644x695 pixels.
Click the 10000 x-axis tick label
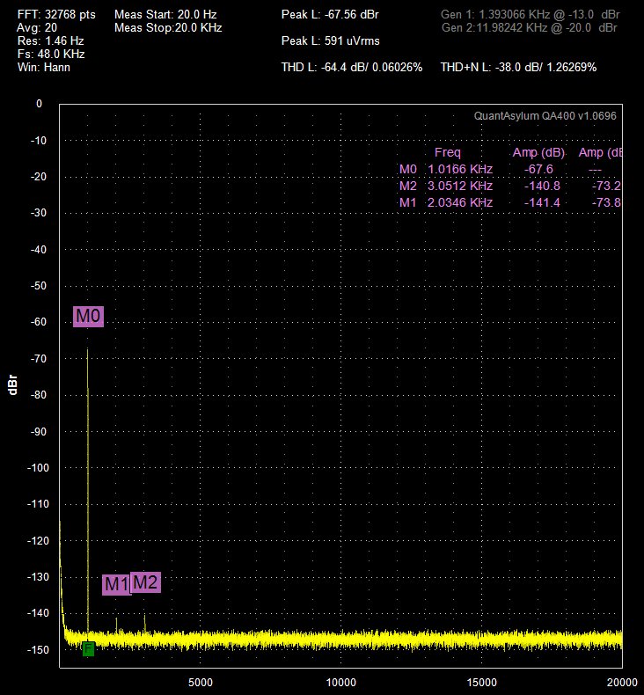[340, 683]
